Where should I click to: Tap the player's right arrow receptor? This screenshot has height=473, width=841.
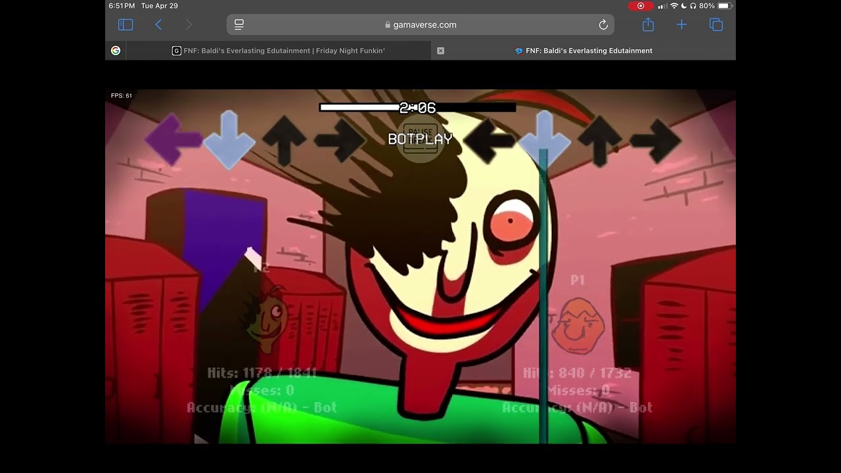(x=655, y=139)
